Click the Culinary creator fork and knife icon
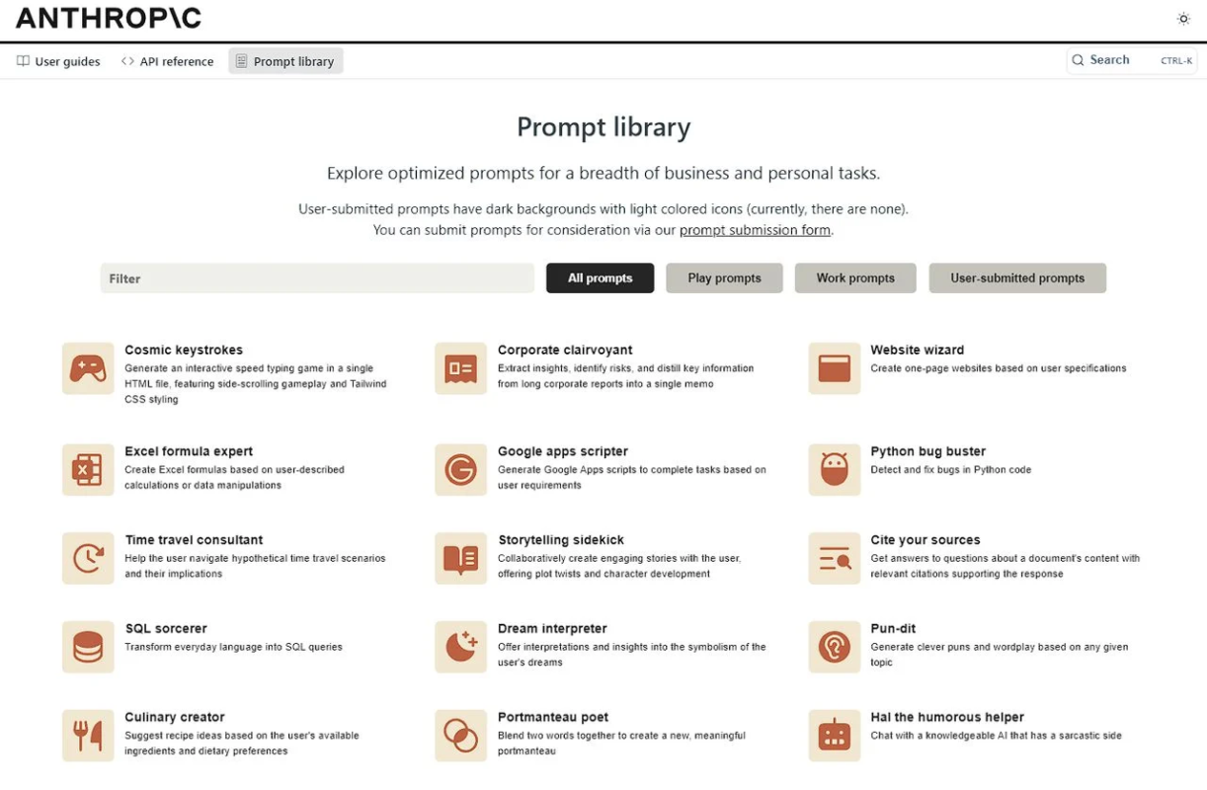 88,736
